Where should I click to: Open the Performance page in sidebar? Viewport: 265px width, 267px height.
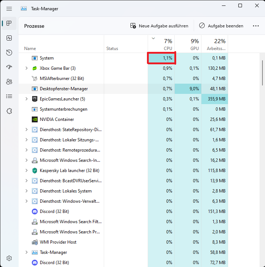coord(9,38)
